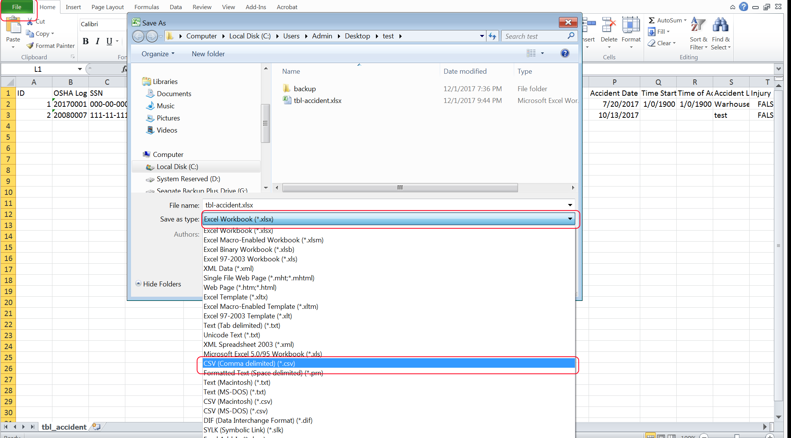The height and width of the screenshot is (438, 791).
Task: Select the Format Painter brush
Action: coord(30,46)
